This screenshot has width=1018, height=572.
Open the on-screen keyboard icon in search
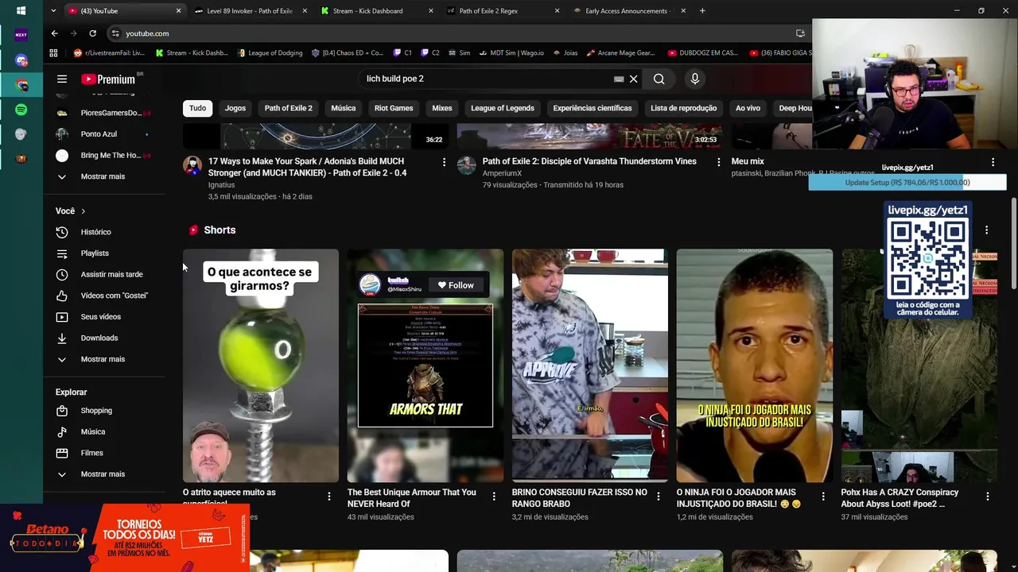coord(618,79)
